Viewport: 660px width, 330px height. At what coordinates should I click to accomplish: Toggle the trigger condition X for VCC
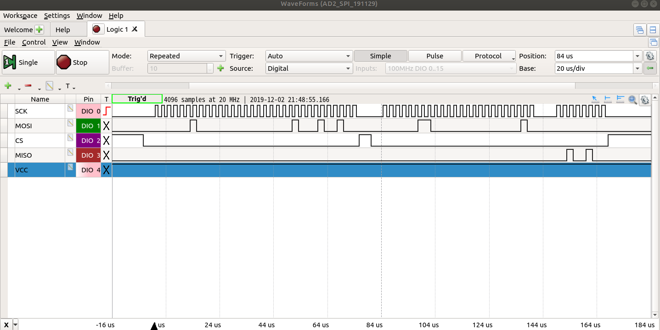pos(107,170)
